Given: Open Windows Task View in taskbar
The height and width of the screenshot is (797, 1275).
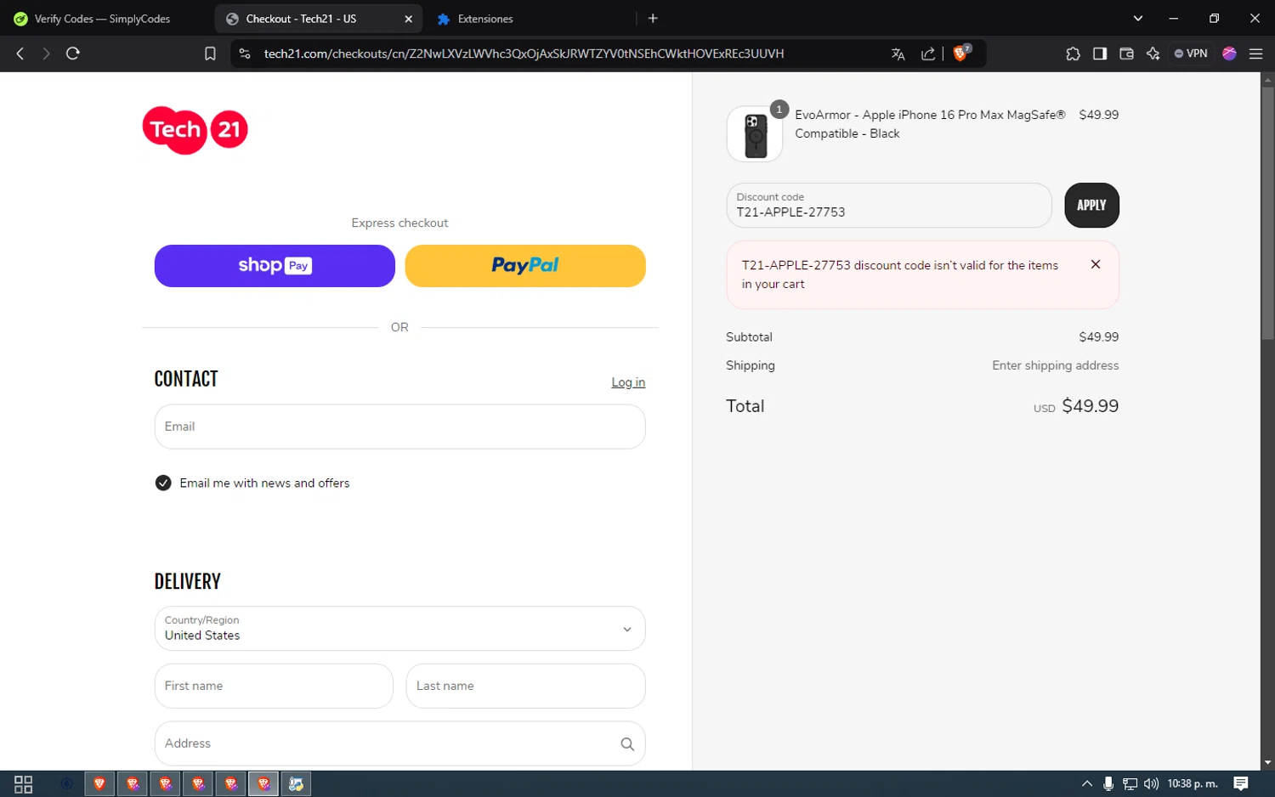Looking at the screenshot, I should coord(24,783).
